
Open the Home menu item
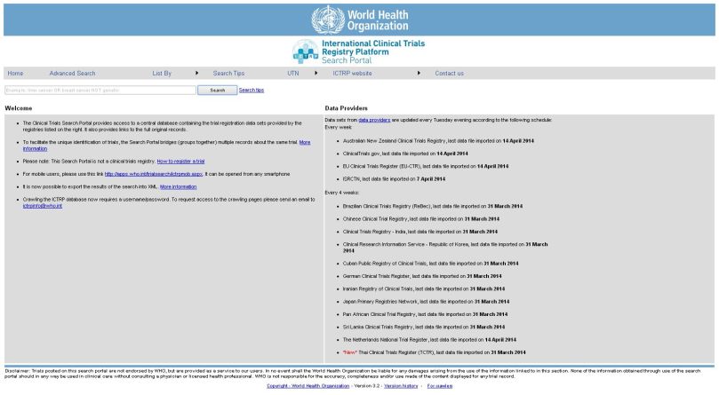pos(15,74)
